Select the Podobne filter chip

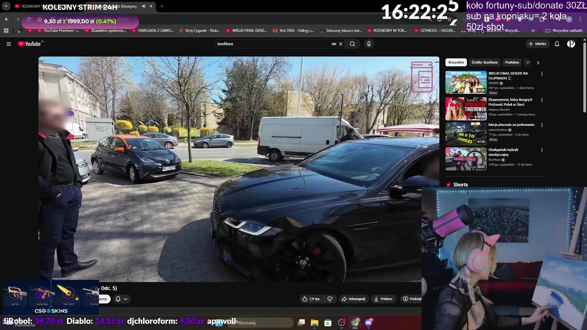click(512, 62)
